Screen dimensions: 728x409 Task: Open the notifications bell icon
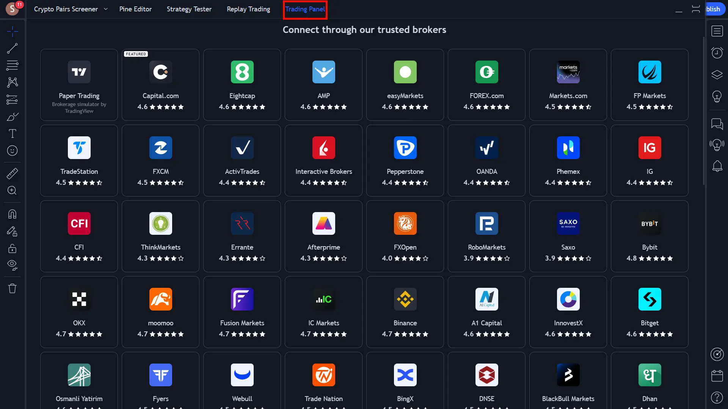(717, 166)
